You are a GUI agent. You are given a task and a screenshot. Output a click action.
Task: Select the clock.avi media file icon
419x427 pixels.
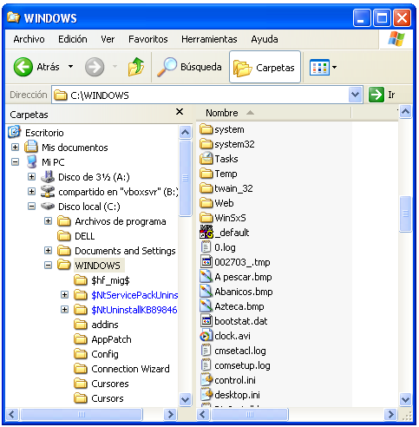coord(206,336)
